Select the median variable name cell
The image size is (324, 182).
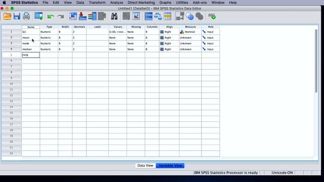pos(31,49)
